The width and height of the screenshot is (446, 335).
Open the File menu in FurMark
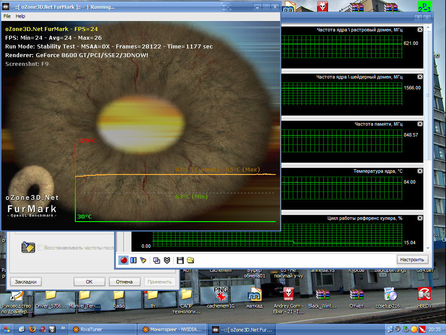click(7, 16)
